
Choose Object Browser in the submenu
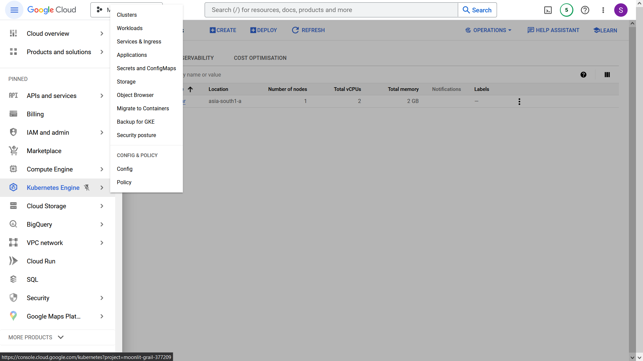coord(146,95)
